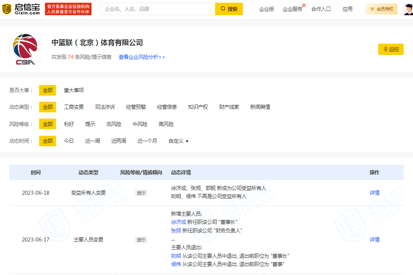Click the CBA company logo image

[x=25, y=49]
